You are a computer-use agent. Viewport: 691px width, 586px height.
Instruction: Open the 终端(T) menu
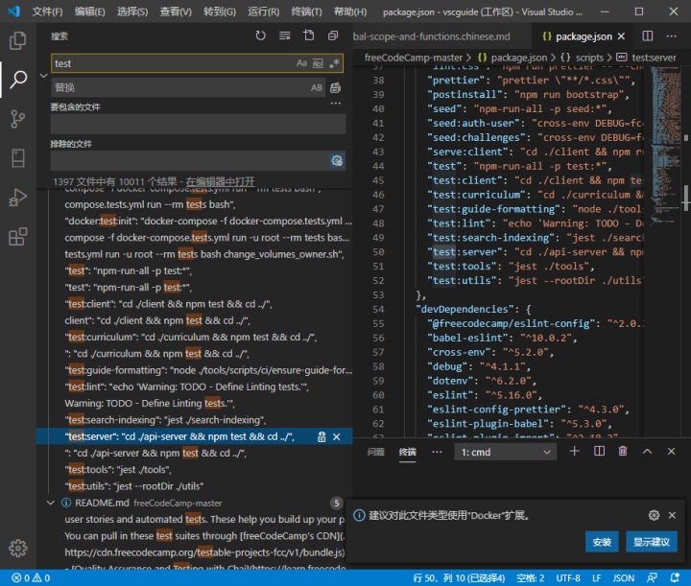306,12
